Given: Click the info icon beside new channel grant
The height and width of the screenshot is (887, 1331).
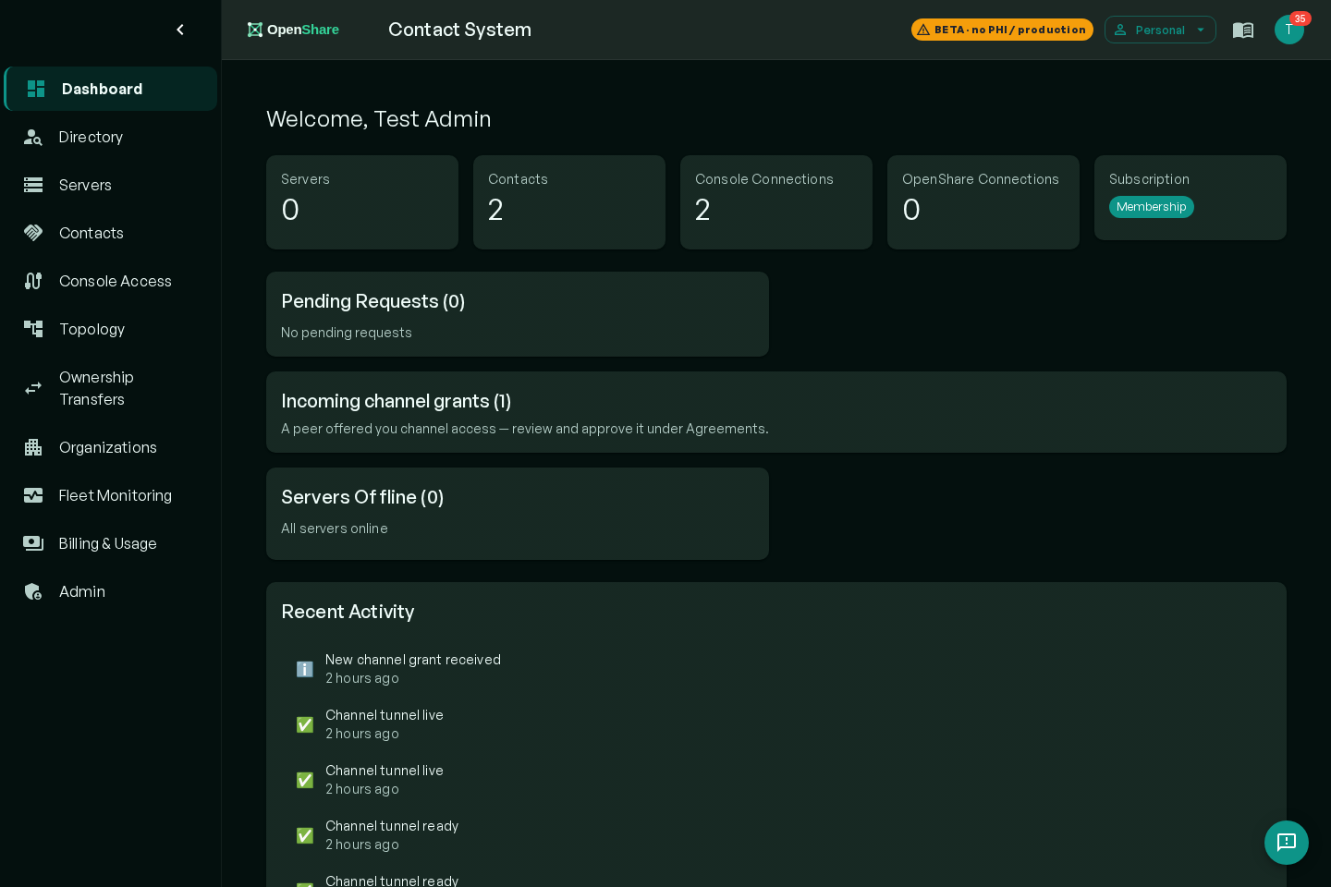Looking at the screenshot, I should tap(305, 669).
